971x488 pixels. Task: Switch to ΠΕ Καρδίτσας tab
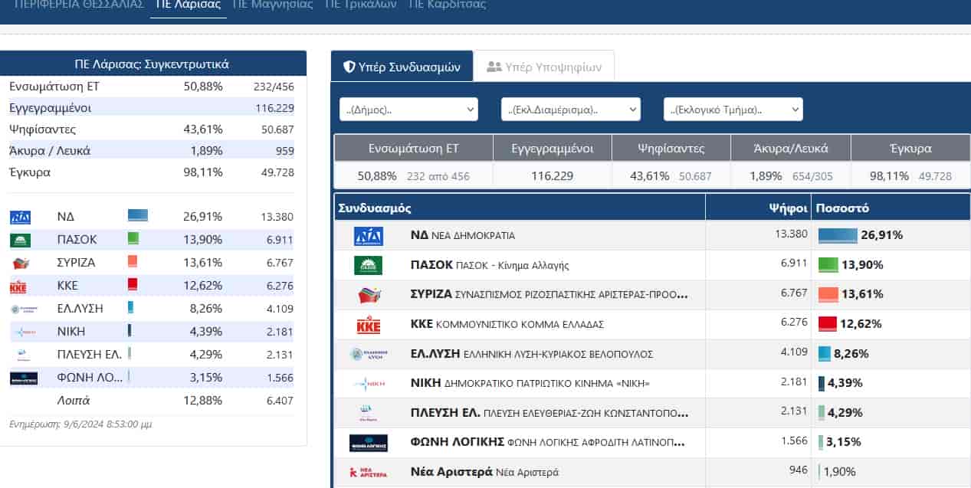point(447,5)
